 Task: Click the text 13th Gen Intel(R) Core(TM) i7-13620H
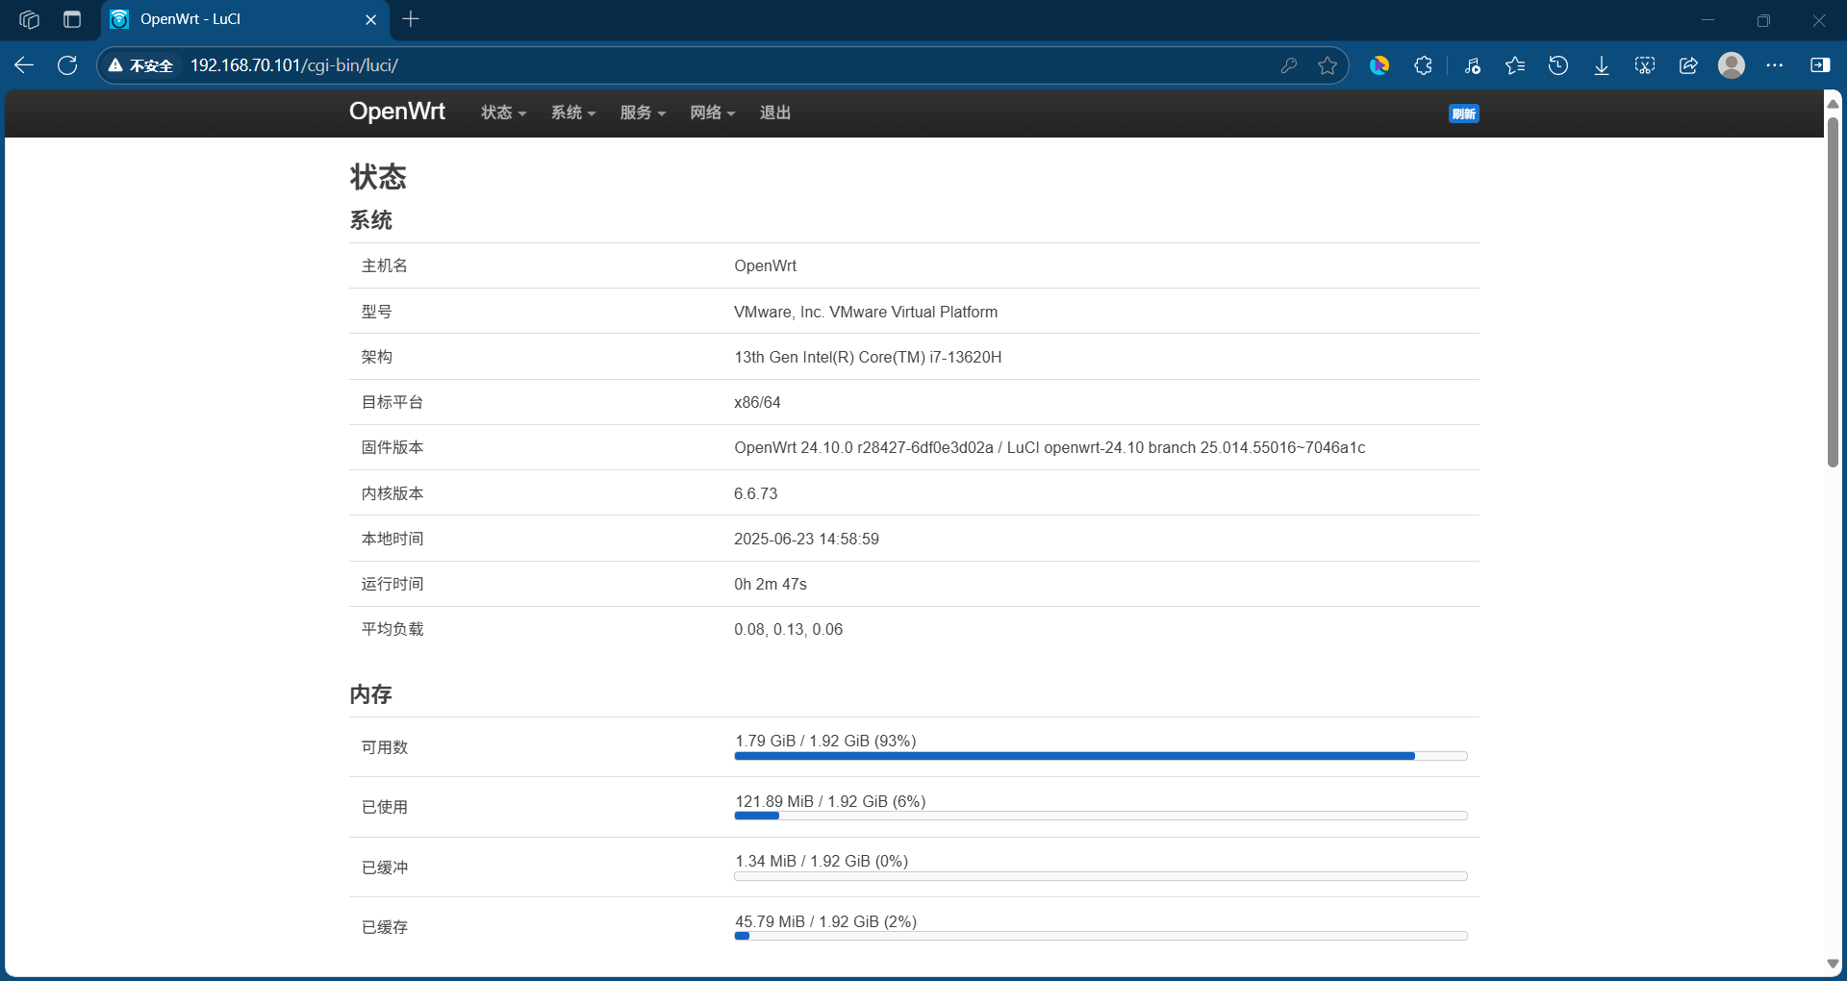(868, 357)
